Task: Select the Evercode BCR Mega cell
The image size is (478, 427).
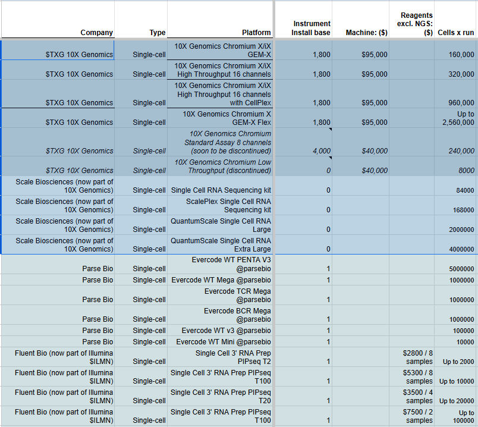Action: (219, 315)
